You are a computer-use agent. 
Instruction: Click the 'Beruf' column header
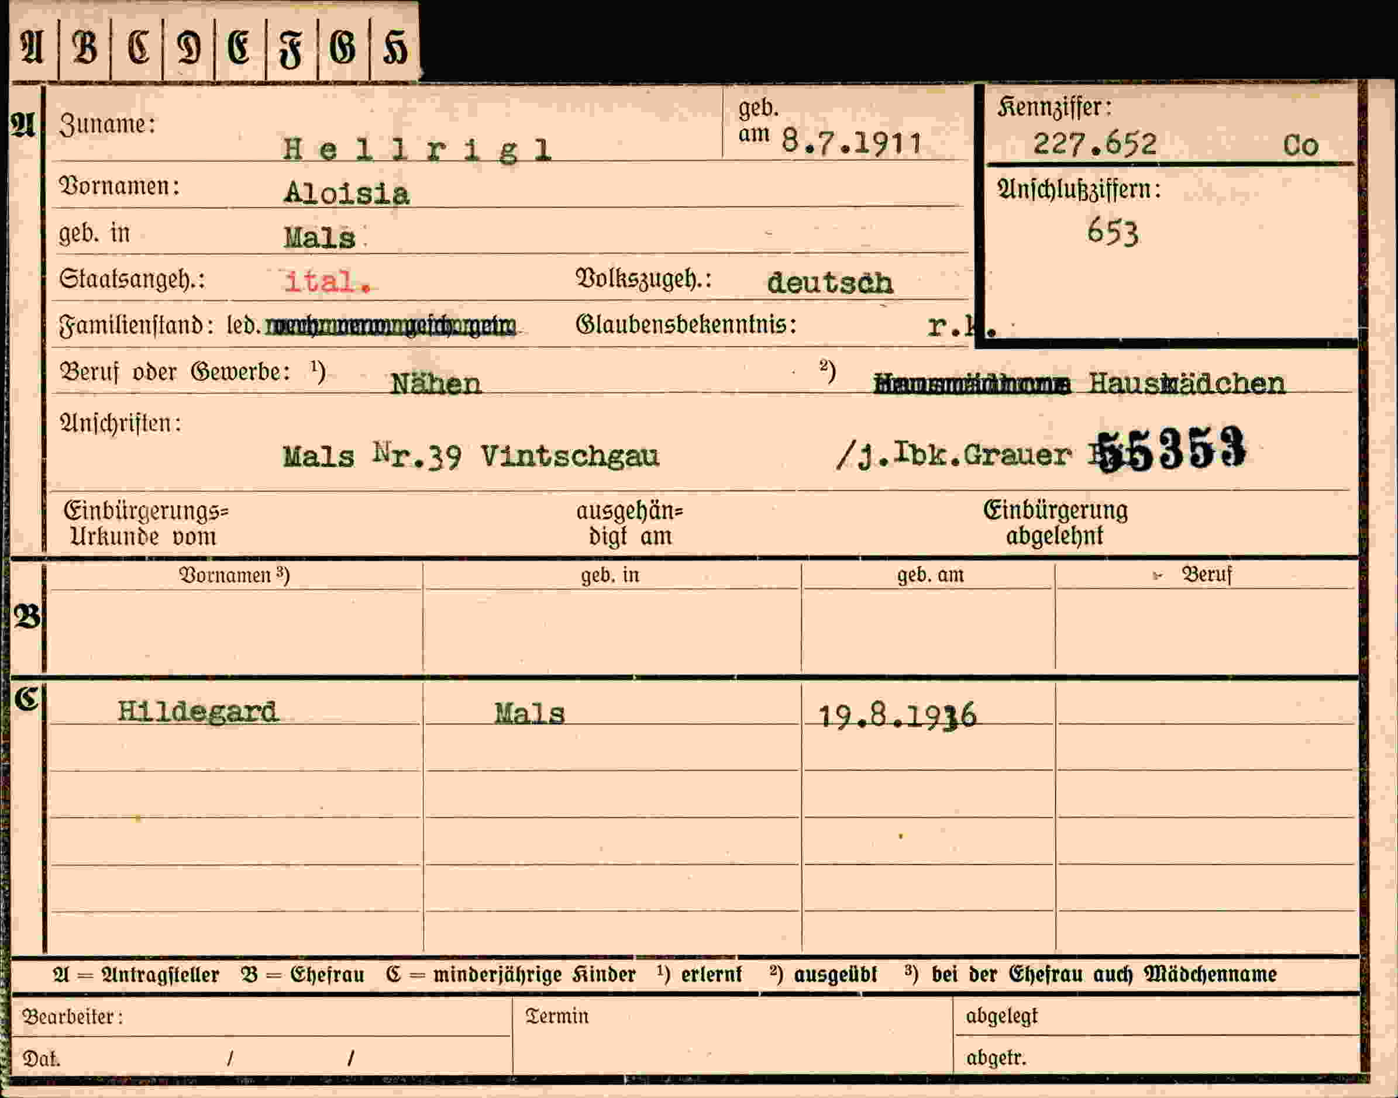click(1206, 574)
